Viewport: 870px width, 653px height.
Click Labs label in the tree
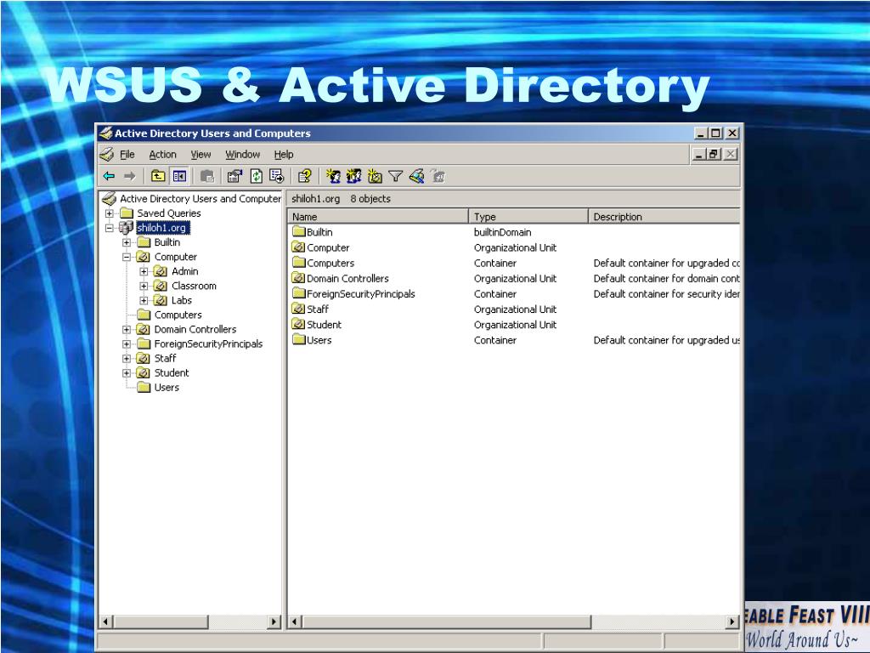[x=182, y=300]
